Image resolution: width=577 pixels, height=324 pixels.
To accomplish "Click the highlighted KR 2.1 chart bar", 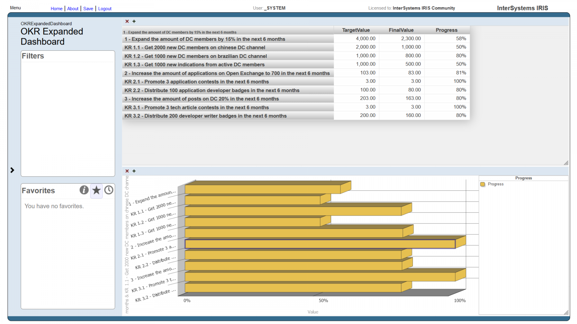I will coord(320,244).
